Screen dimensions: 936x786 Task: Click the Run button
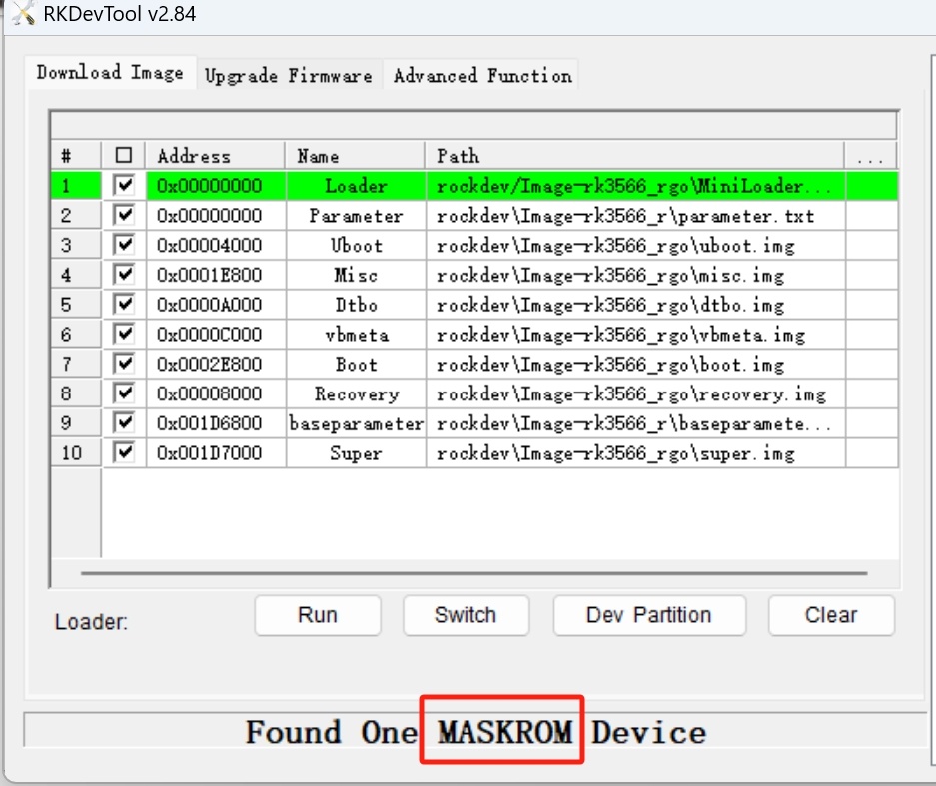tap(318, 615)
